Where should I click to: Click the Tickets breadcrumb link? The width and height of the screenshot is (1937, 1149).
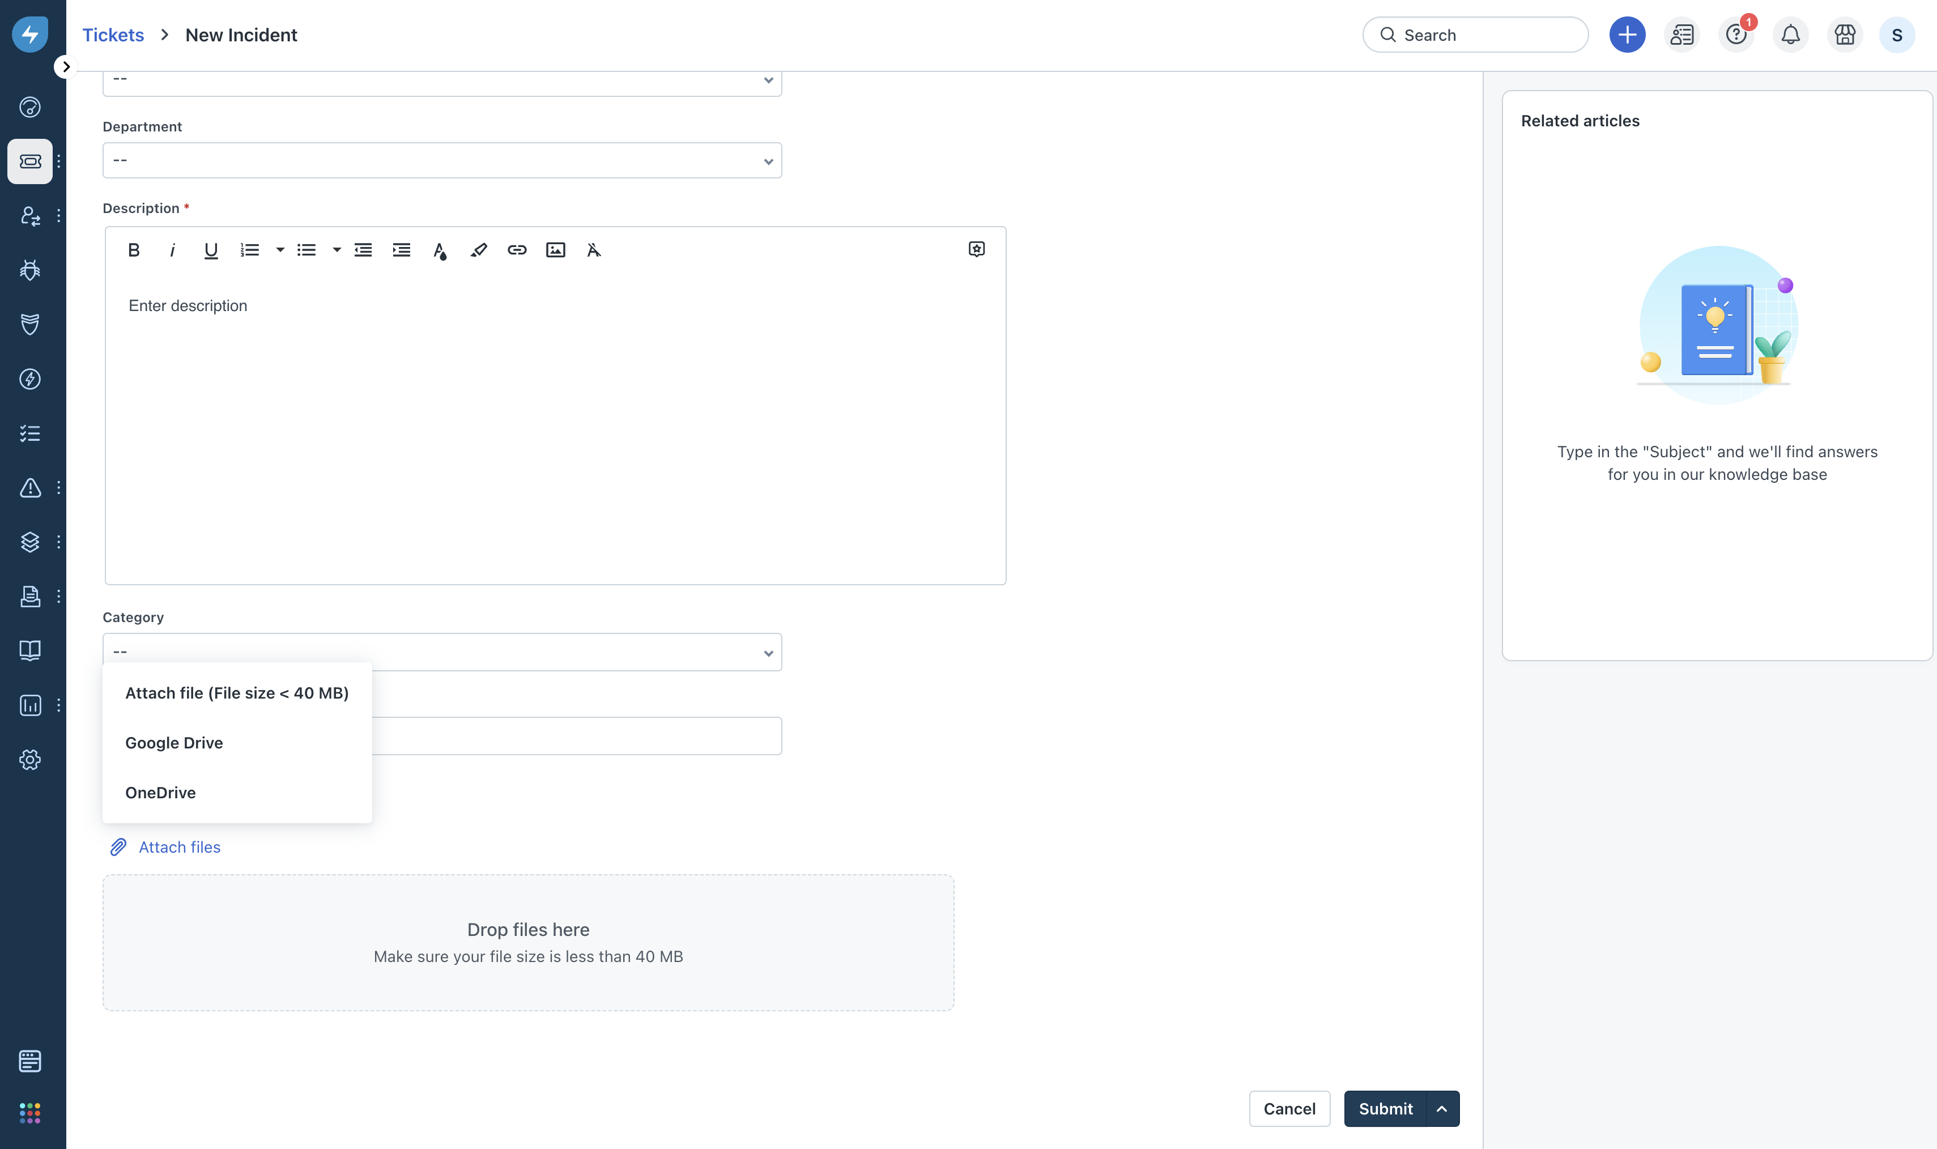(x=113, y=35)
